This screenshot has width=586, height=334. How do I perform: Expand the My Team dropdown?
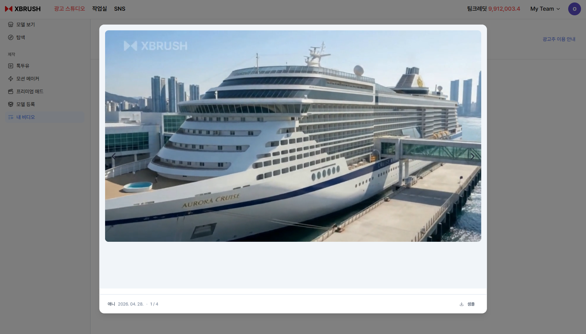(545, 9)
